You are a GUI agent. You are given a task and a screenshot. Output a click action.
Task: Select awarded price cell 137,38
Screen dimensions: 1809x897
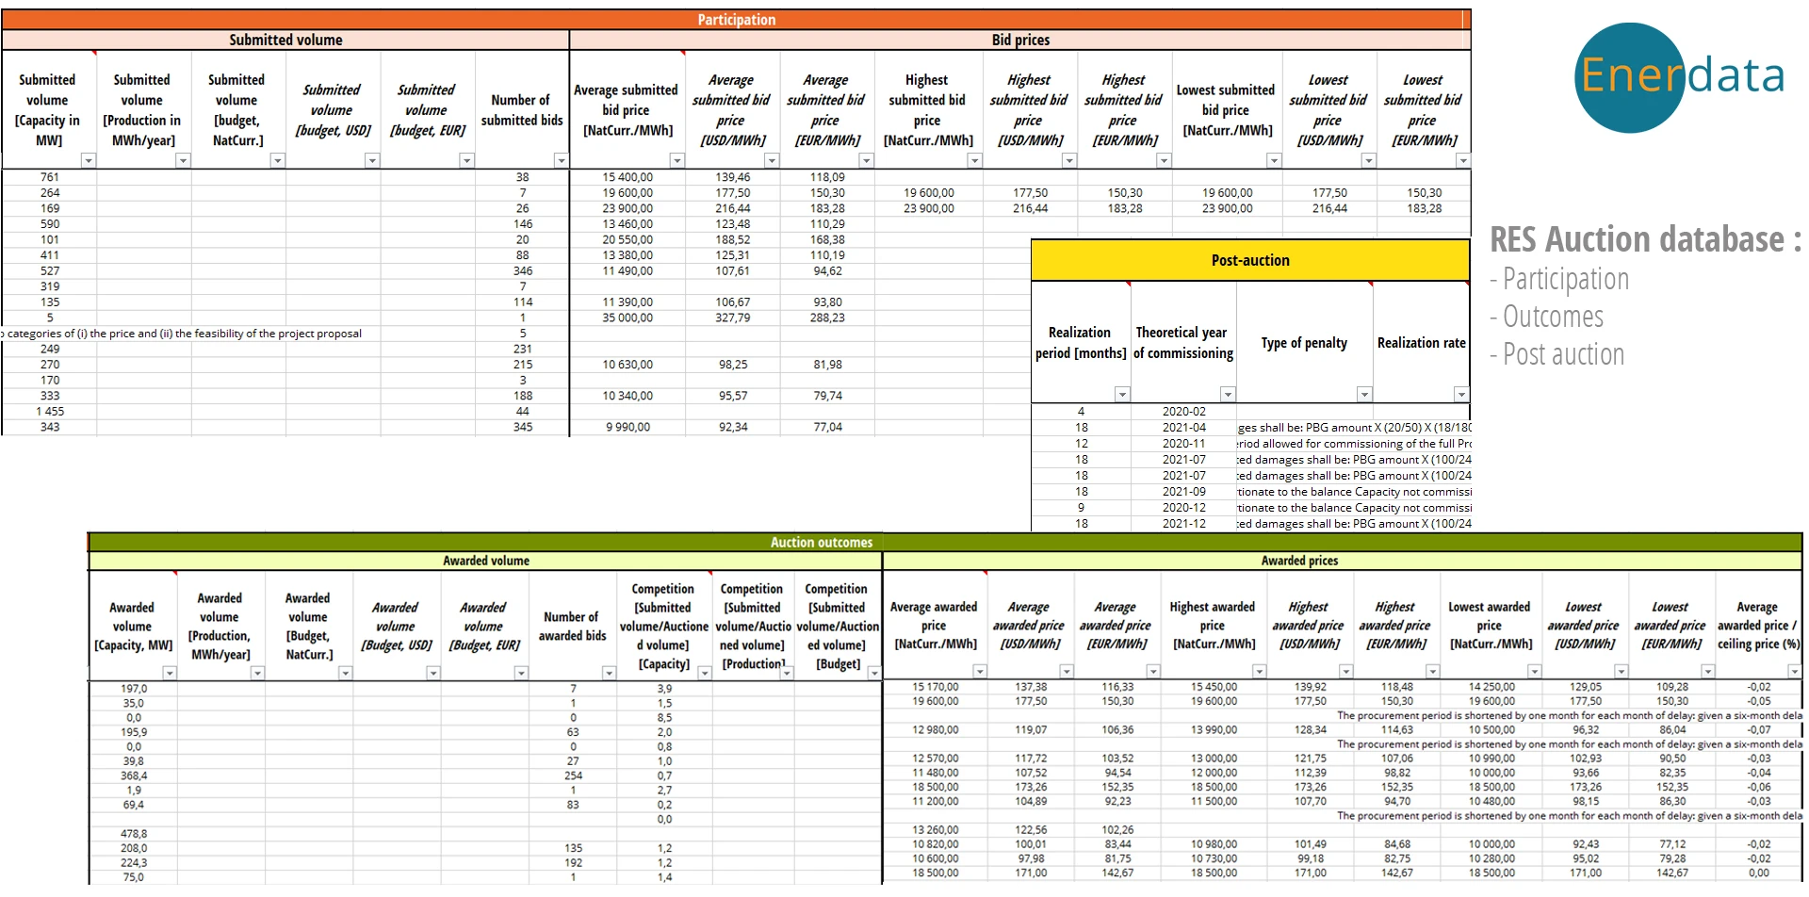point(1031,687)
